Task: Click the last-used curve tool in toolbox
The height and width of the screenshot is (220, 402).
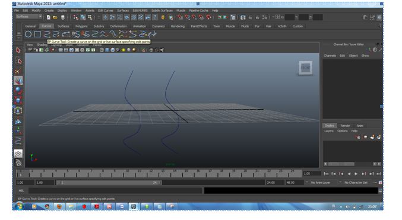Action: click(x=18, y=141)
